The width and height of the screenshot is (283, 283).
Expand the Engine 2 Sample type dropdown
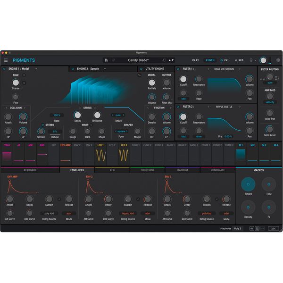105,69
